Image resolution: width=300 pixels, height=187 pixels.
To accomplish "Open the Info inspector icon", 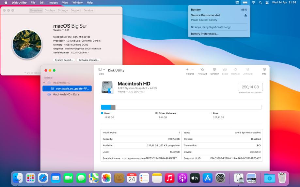I will [x=264, y=70].
